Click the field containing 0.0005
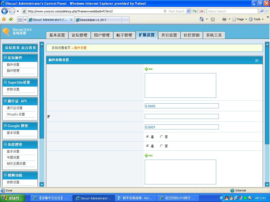270x202 pixels. pyautogui.click(x=182, y=106)
